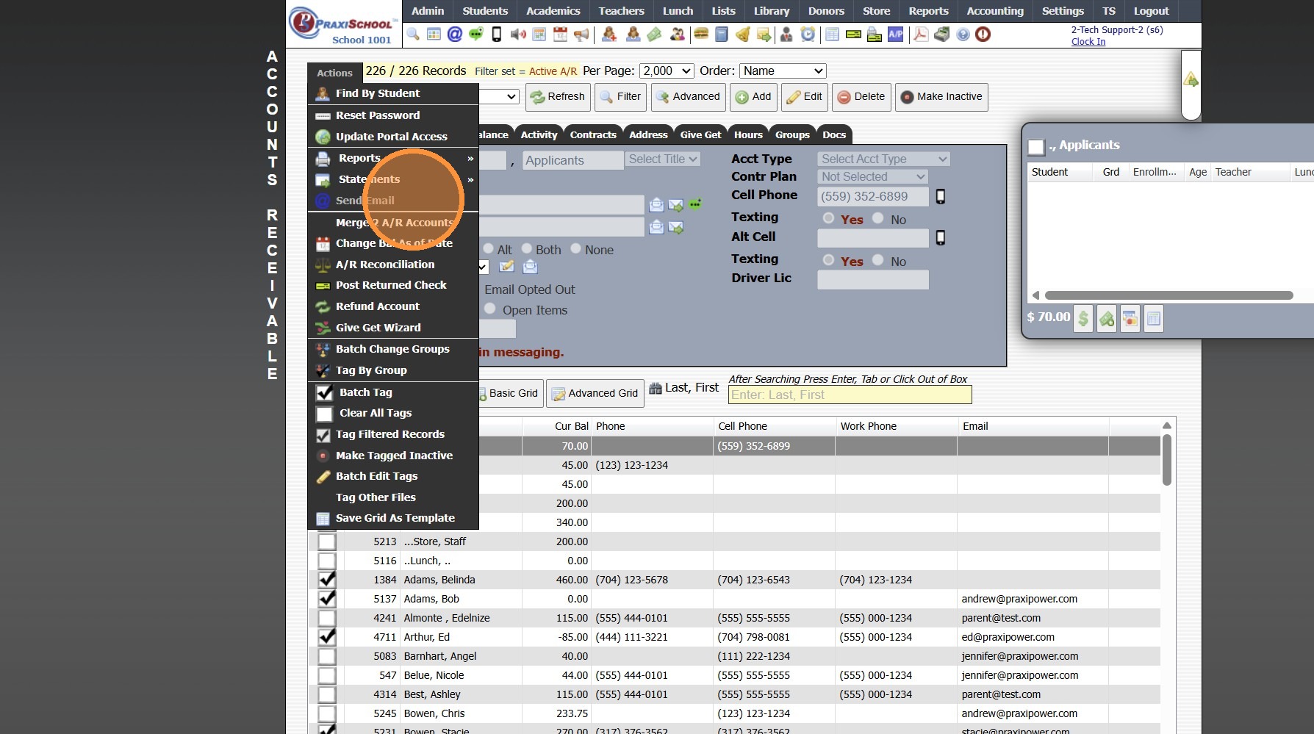The image size is (1314, 734).
Task: Click the green dollar sign payment icon
Action: click(x=1083, y=319)
